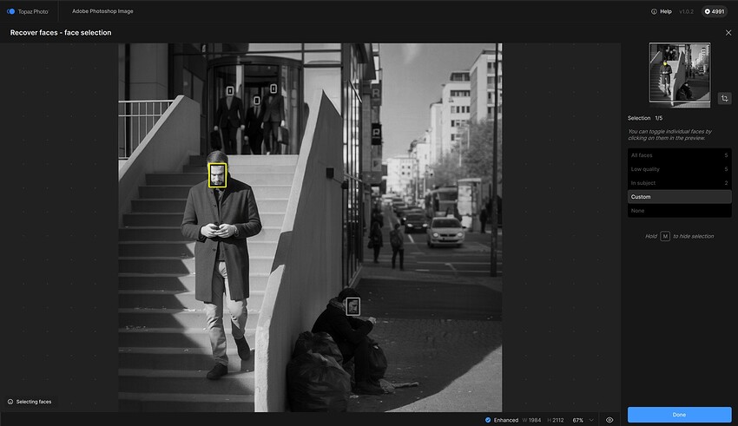This screenshot has height=426, width=738.
Task: Toggle the Enhanced checkmark indicator
Action: tap(488, 420)
